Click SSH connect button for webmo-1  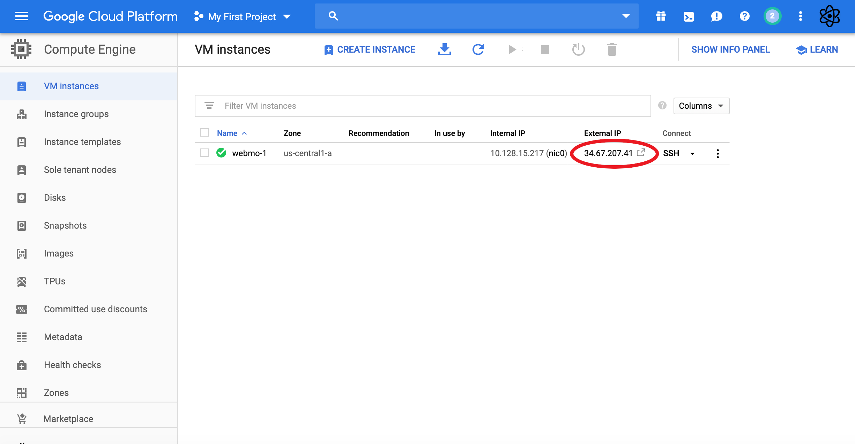(x=671, y=153)
